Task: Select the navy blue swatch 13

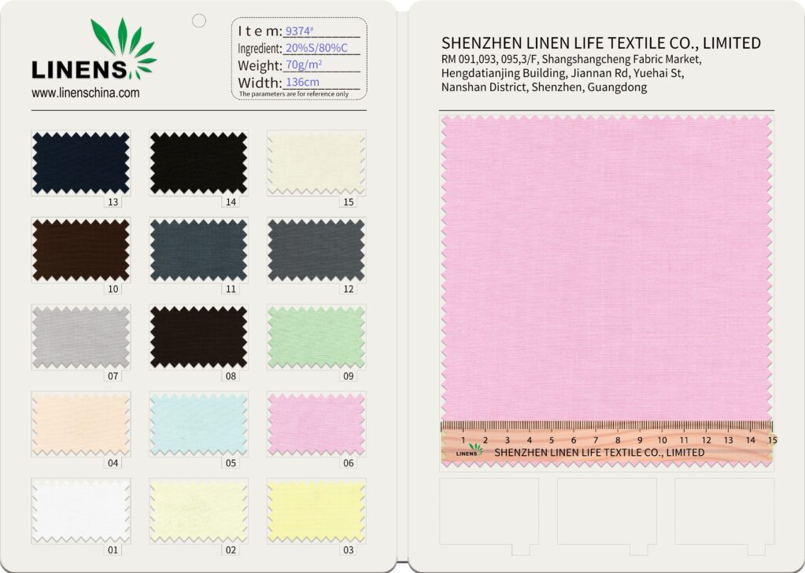Action: [x=81, y=163]
